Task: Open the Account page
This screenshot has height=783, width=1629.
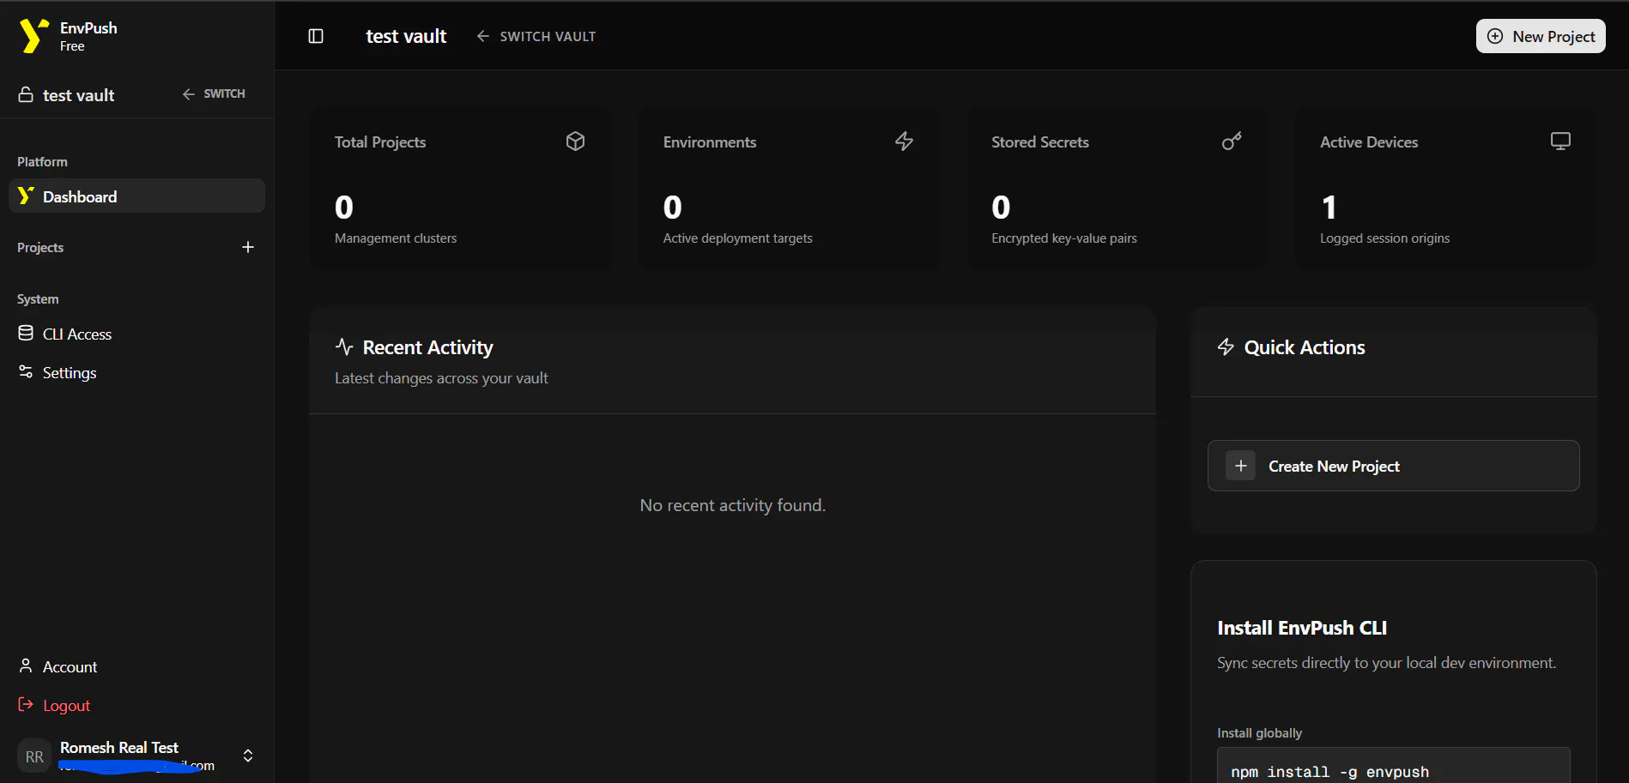Action: [x=137, y=666]
